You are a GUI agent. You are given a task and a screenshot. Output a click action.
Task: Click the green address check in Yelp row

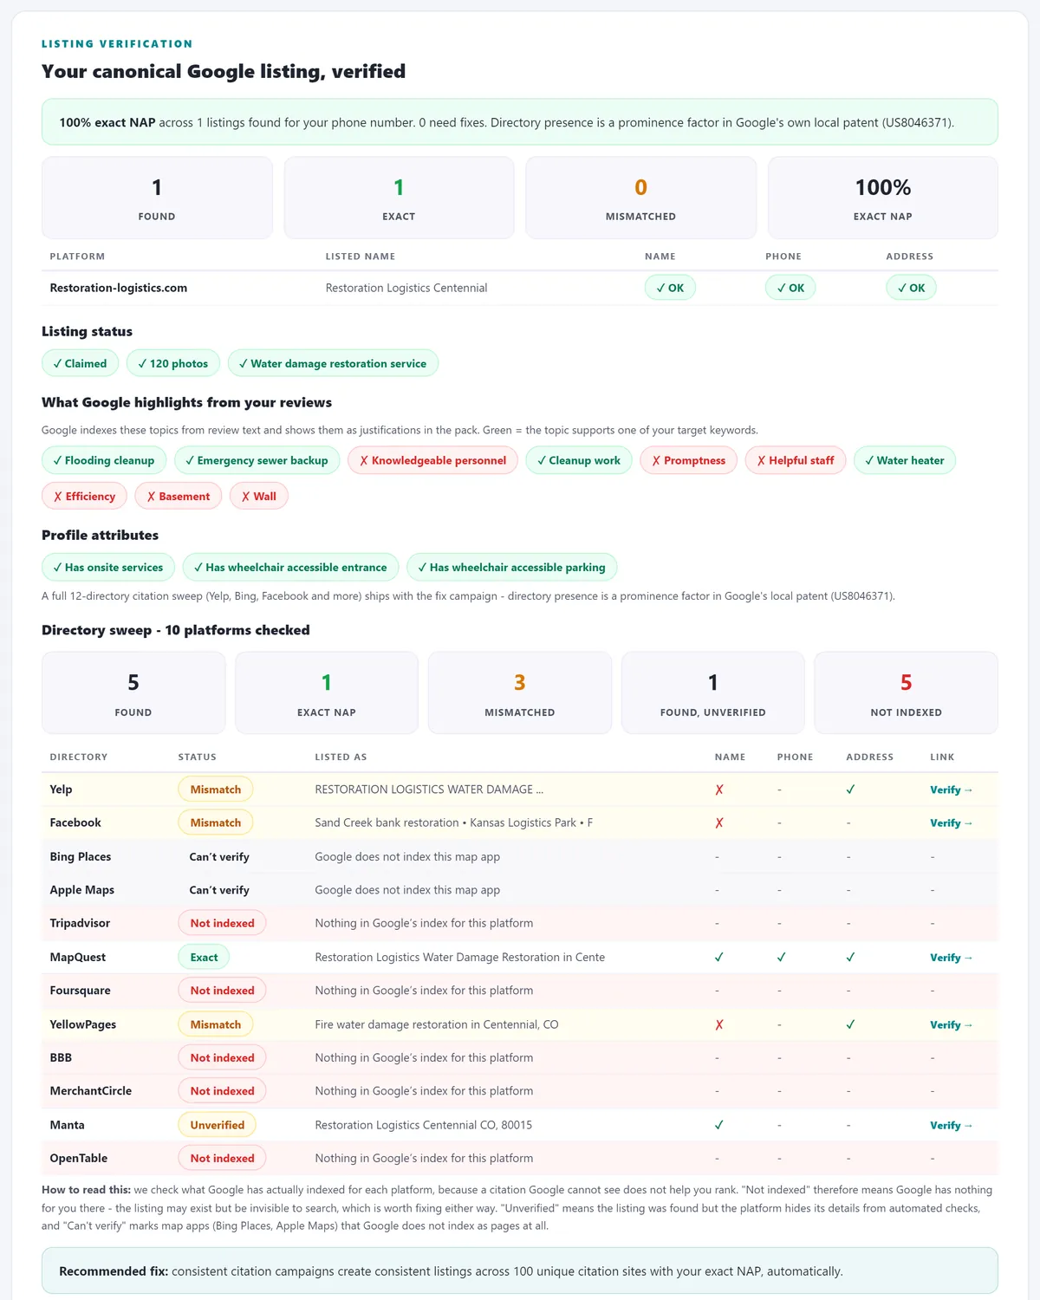tap(850, 790)
